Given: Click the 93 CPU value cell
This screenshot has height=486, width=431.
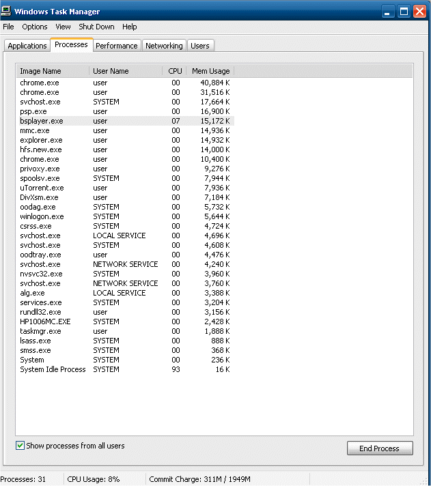Looking at the screenshot, I should click(176, 369).
